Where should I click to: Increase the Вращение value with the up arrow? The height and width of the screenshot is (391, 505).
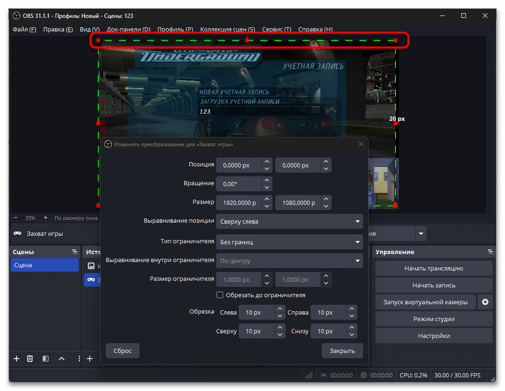267,180
